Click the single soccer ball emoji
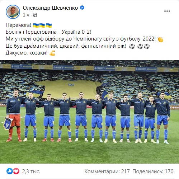This screenshot has height=179, width=179. pos(132,46)
